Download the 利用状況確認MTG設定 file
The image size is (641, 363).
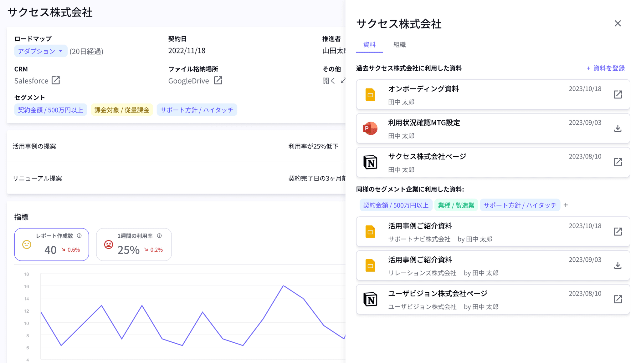click(618, 128)
